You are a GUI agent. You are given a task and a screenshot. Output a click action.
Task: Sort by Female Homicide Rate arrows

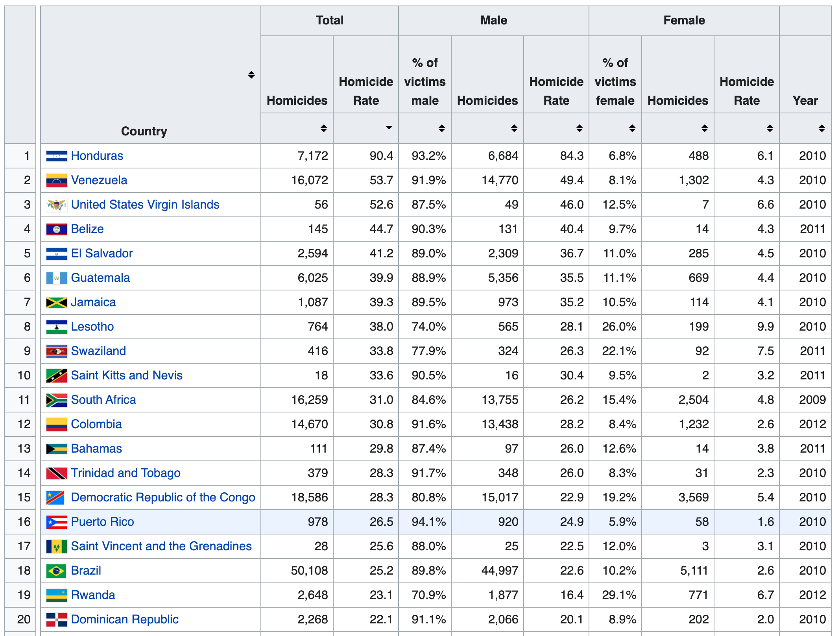point(770,128)
